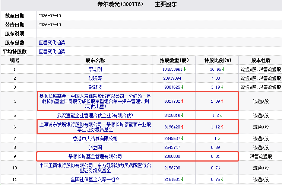282x185 pixels.
Task: Click the 编号 column header
Action: point(15,60)
